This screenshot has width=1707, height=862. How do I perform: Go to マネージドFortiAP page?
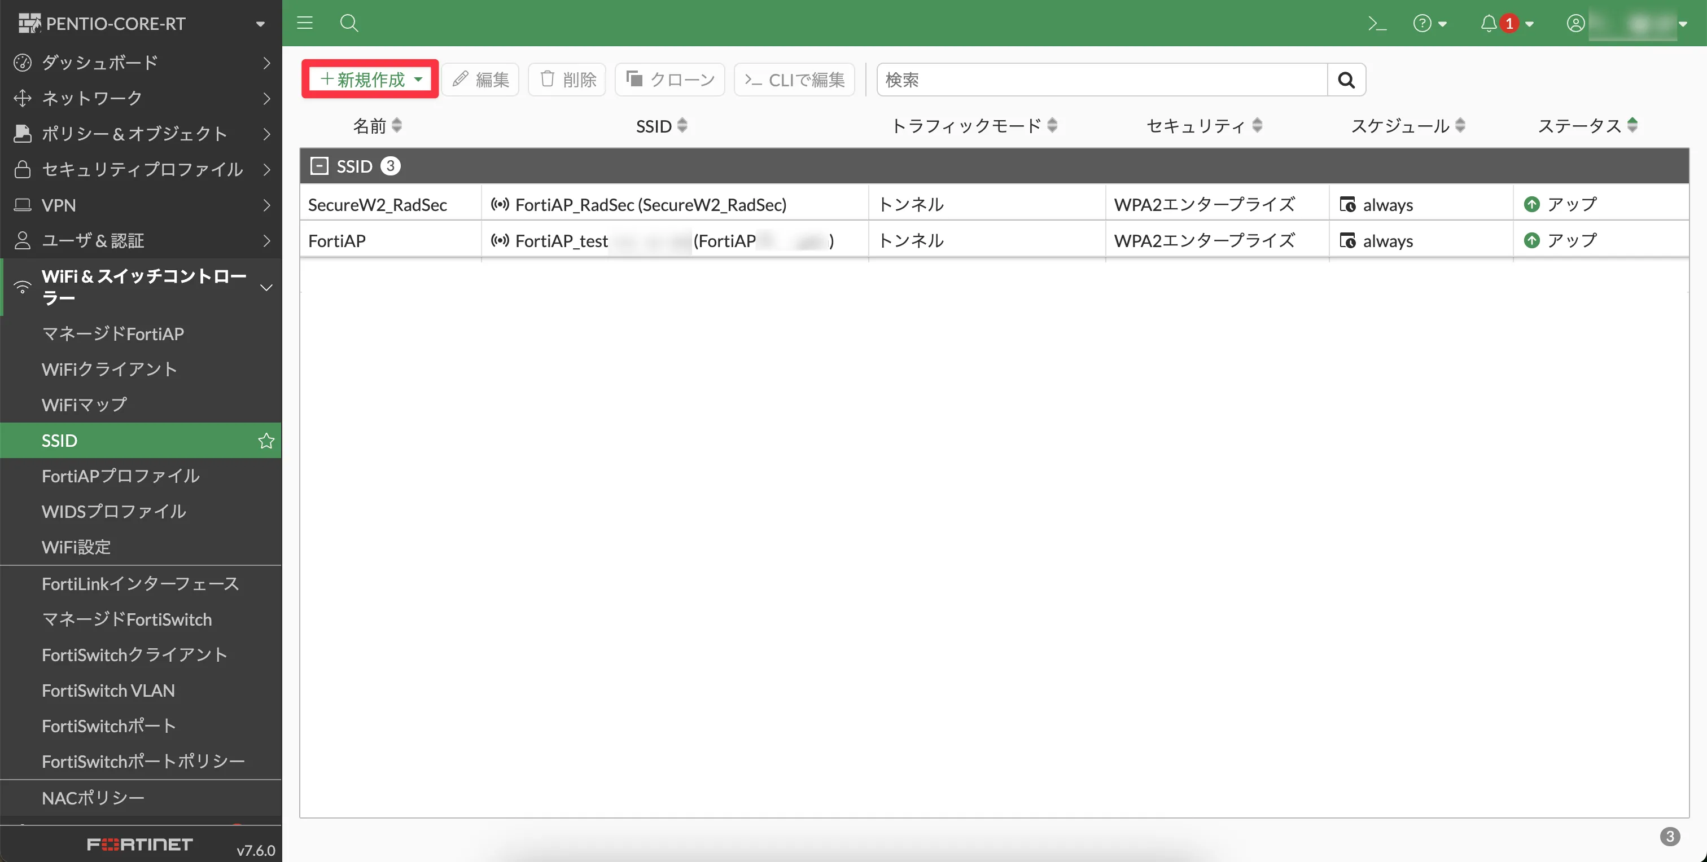[113, 333]
